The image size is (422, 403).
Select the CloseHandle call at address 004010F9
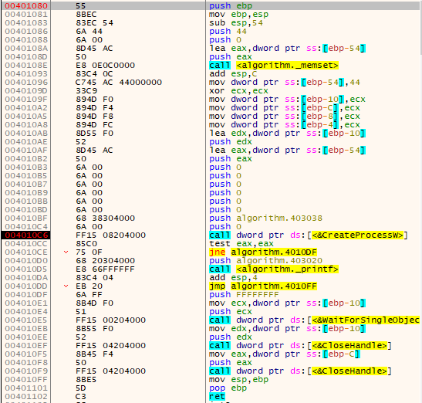(x=300, y=371)
